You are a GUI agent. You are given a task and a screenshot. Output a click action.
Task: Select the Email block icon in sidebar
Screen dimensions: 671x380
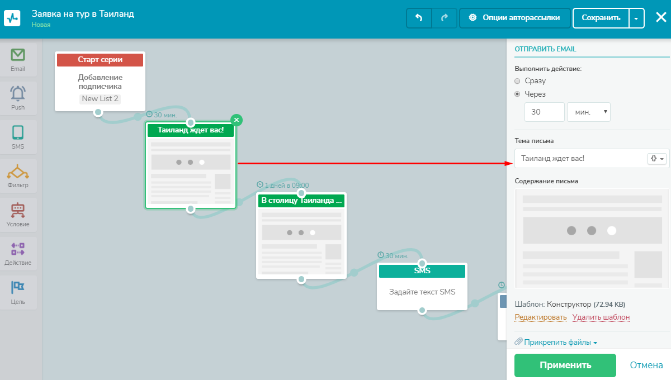18,55
